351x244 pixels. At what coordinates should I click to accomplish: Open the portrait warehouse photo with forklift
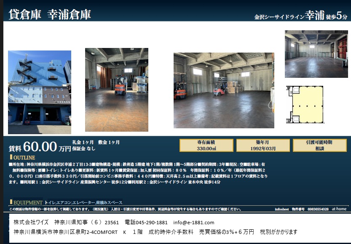click(x=116, y=90)
